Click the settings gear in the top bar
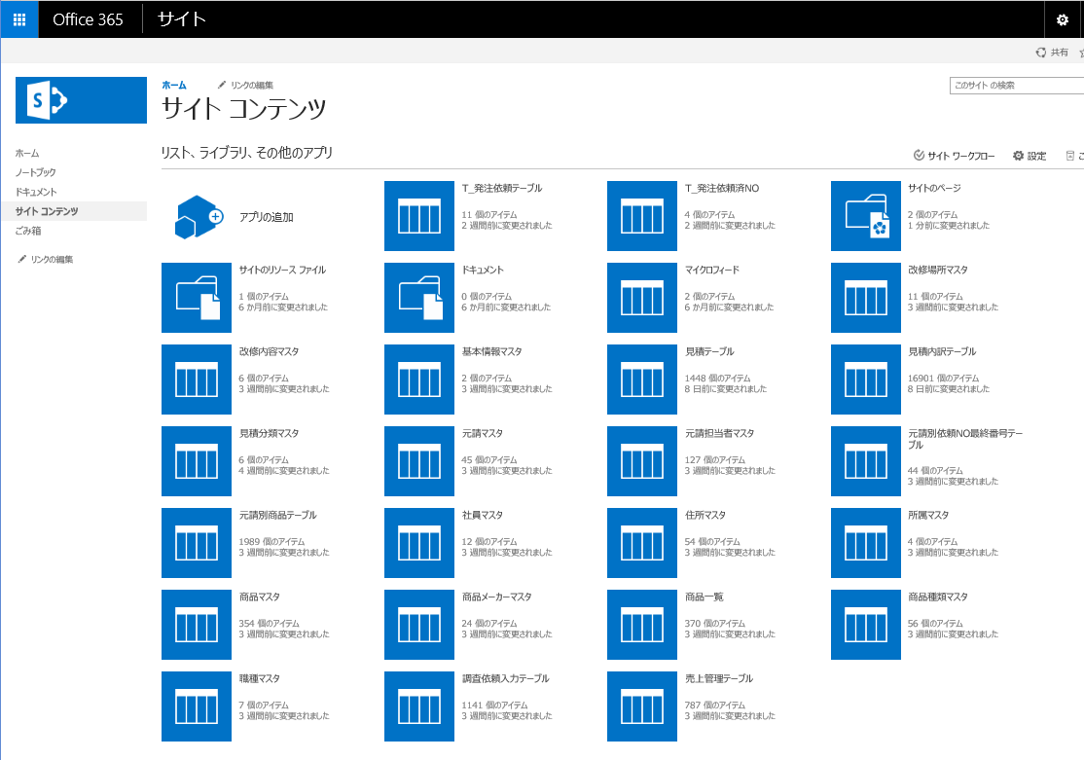This screenshot has width=1084, height=760. pyautogui.click(x=1064, y=19)
